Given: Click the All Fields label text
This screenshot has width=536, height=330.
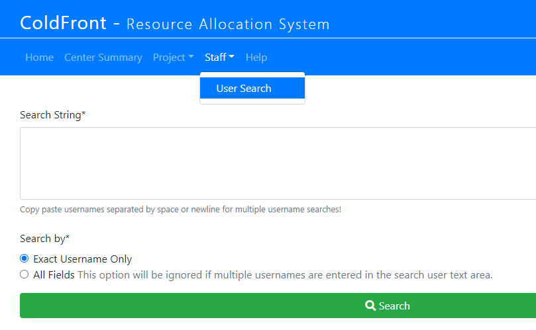Looking at the screenshot, I should [54, 274].
